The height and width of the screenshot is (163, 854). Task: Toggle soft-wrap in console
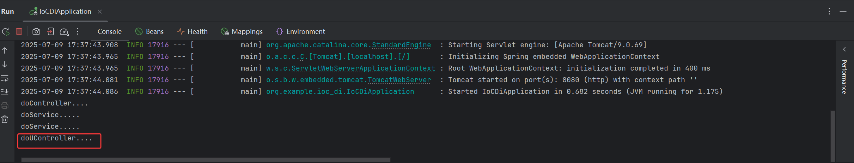tap(5, 78)
